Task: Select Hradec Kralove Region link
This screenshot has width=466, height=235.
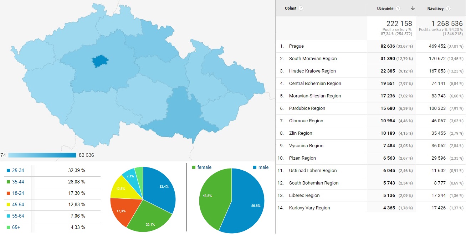Action: (312, 71)
